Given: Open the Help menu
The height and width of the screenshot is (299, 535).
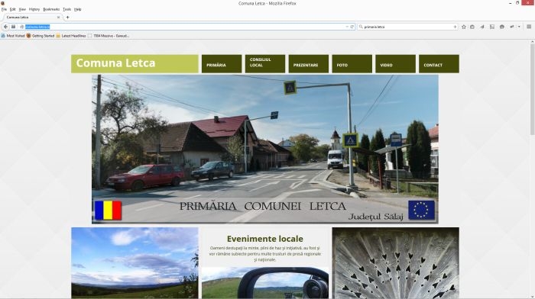Looking at the screenshot, I should [78, 9].
